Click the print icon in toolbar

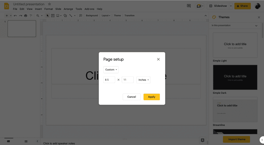[x=26, y=16]
